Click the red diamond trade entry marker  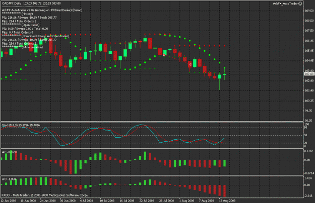(164, 55)
